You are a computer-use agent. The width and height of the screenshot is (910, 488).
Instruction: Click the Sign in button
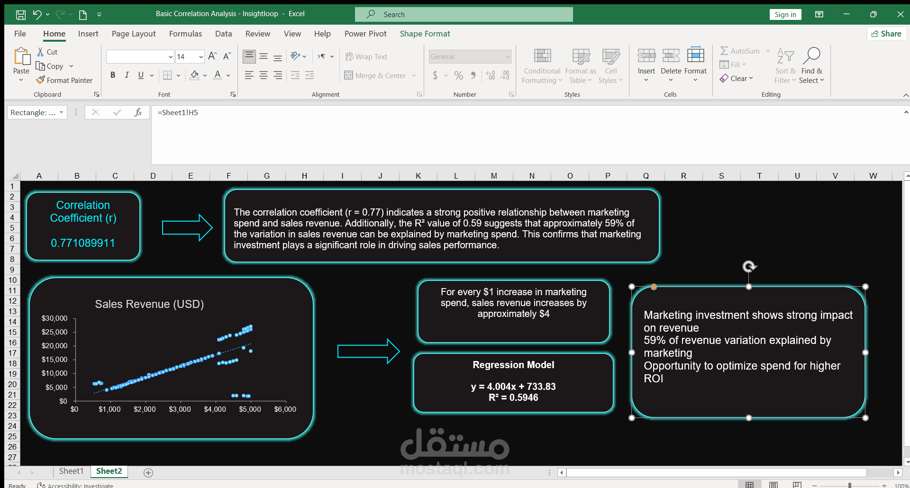coord(785,14)
